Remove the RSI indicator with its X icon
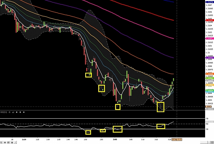The width and height of the screenshot is (214, 144). [x=17, y=112]
